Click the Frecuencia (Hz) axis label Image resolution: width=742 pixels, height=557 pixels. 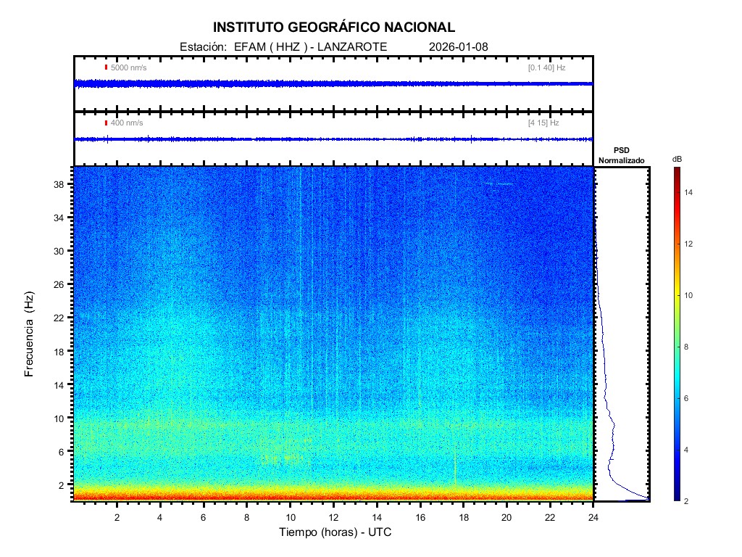click(30, 334)
